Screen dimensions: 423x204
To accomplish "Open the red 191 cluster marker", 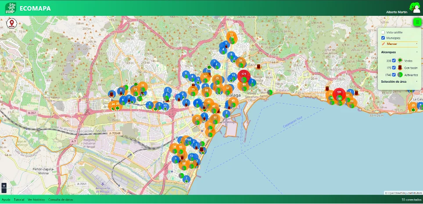I will click(339, 94).
